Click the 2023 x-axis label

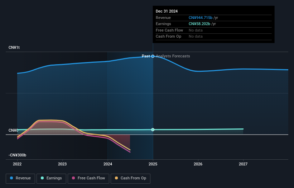click(x=62, y=164)
